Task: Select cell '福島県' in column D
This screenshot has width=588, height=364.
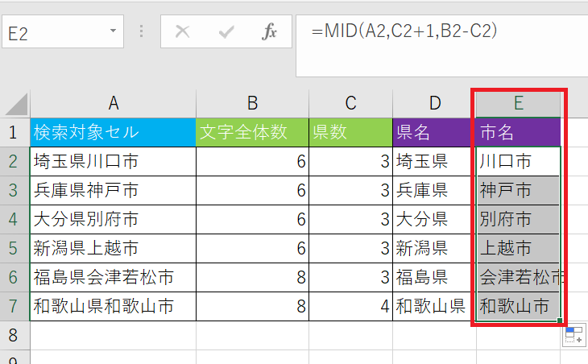Action: pyautogui.click(x=434, y=277)
